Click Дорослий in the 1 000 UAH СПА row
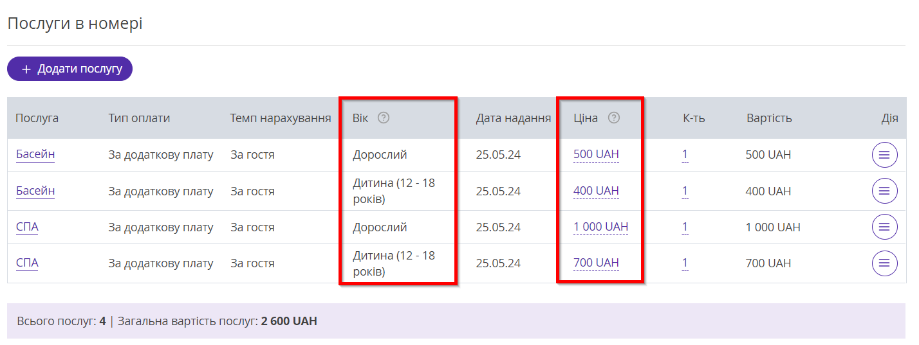Viewport: 919px width, 345px height. [380, 227]
